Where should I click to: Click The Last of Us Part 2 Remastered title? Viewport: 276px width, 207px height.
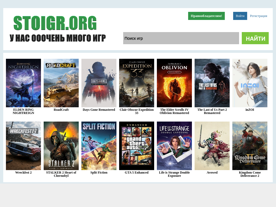pos(212,111)
